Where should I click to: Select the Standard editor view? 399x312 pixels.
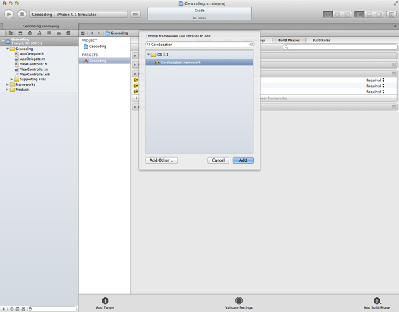(x=327, y=14)
